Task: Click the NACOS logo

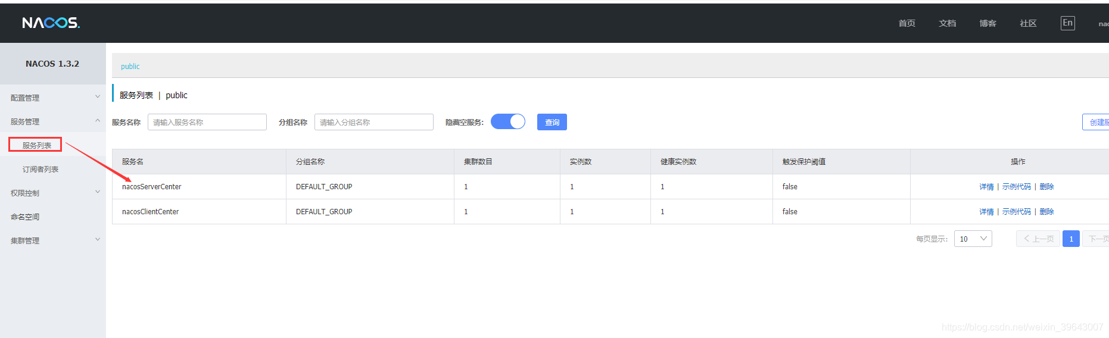Action: 51,23
